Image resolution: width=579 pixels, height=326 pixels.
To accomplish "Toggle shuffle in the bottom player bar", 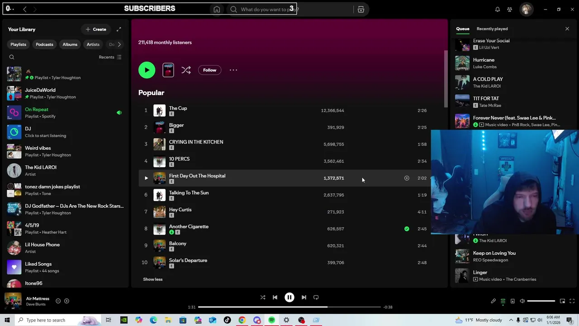I will click(263, 297).
